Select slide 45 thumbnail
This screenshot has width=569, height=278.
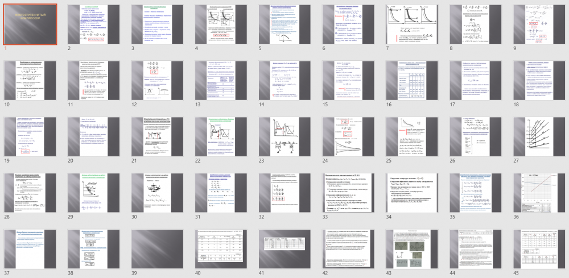coord(539,249)
